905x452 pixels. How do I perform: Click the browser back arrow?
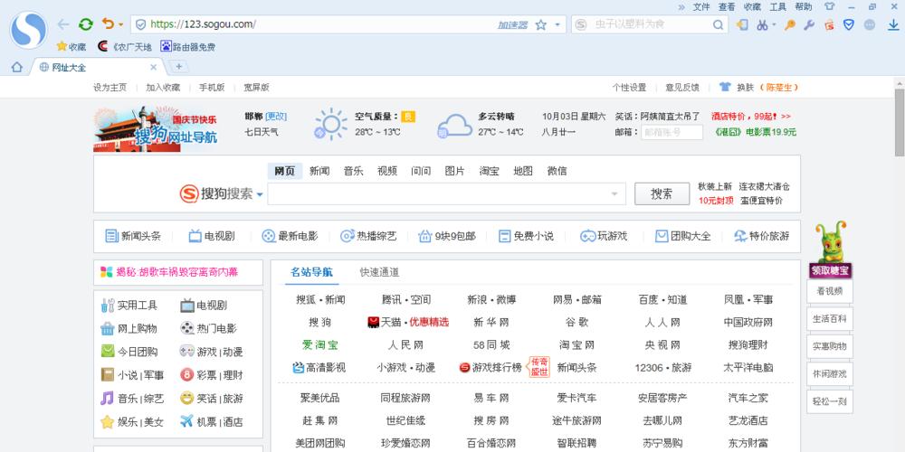(x=63, y=24)
